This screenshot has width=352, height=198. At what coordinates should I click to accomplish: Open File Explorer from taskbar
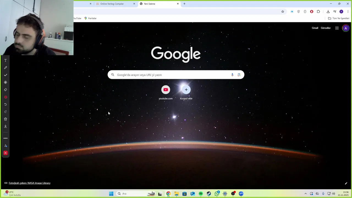coord(176,194)
